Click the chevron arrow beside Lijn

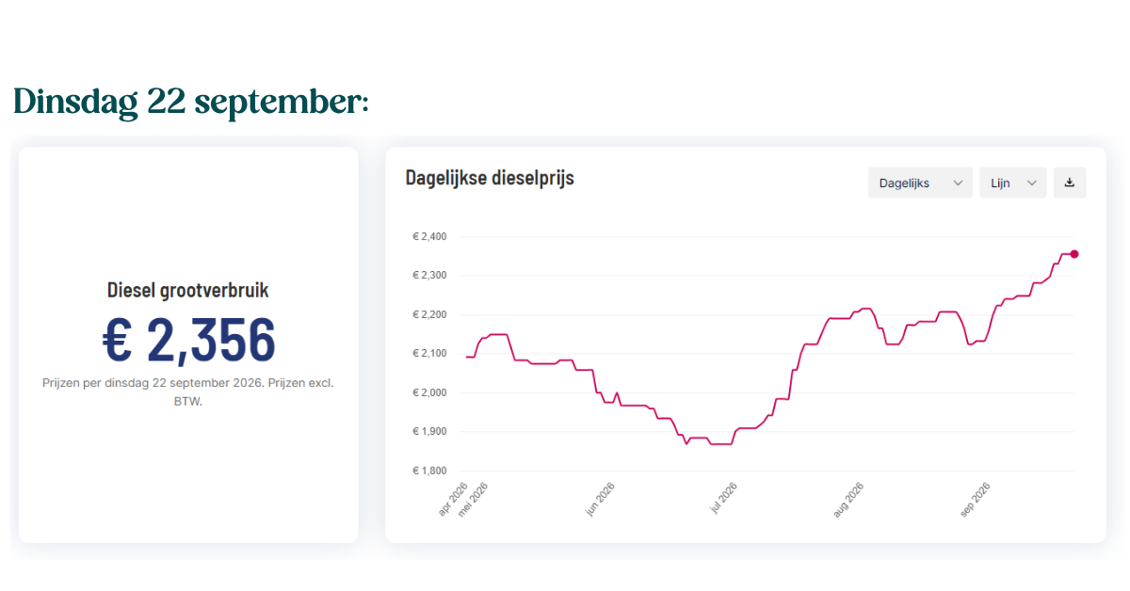pyautogui.click(x=1032, y=184)
